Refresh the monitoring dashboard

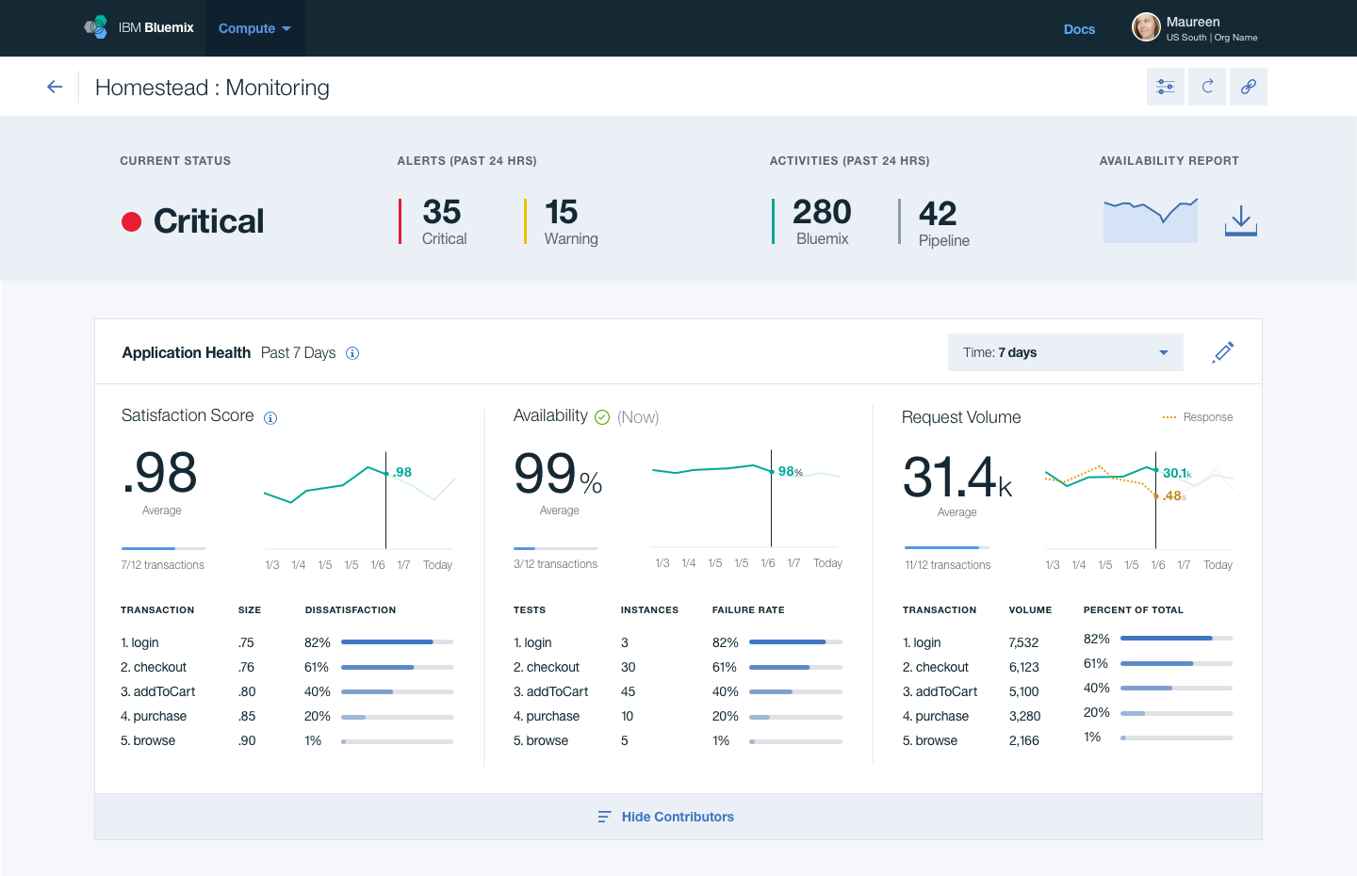click(x=1206, y=86)
